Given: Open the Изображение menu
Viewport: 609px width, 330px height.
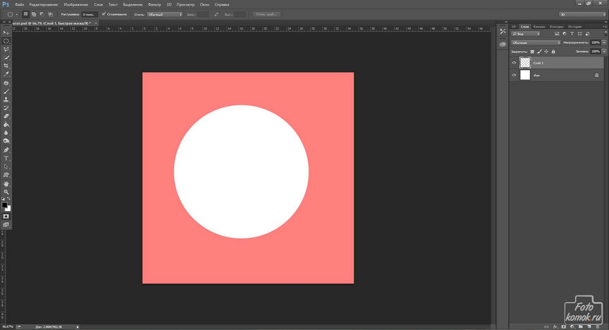Looking at the screenshot, I should point(76,5).
